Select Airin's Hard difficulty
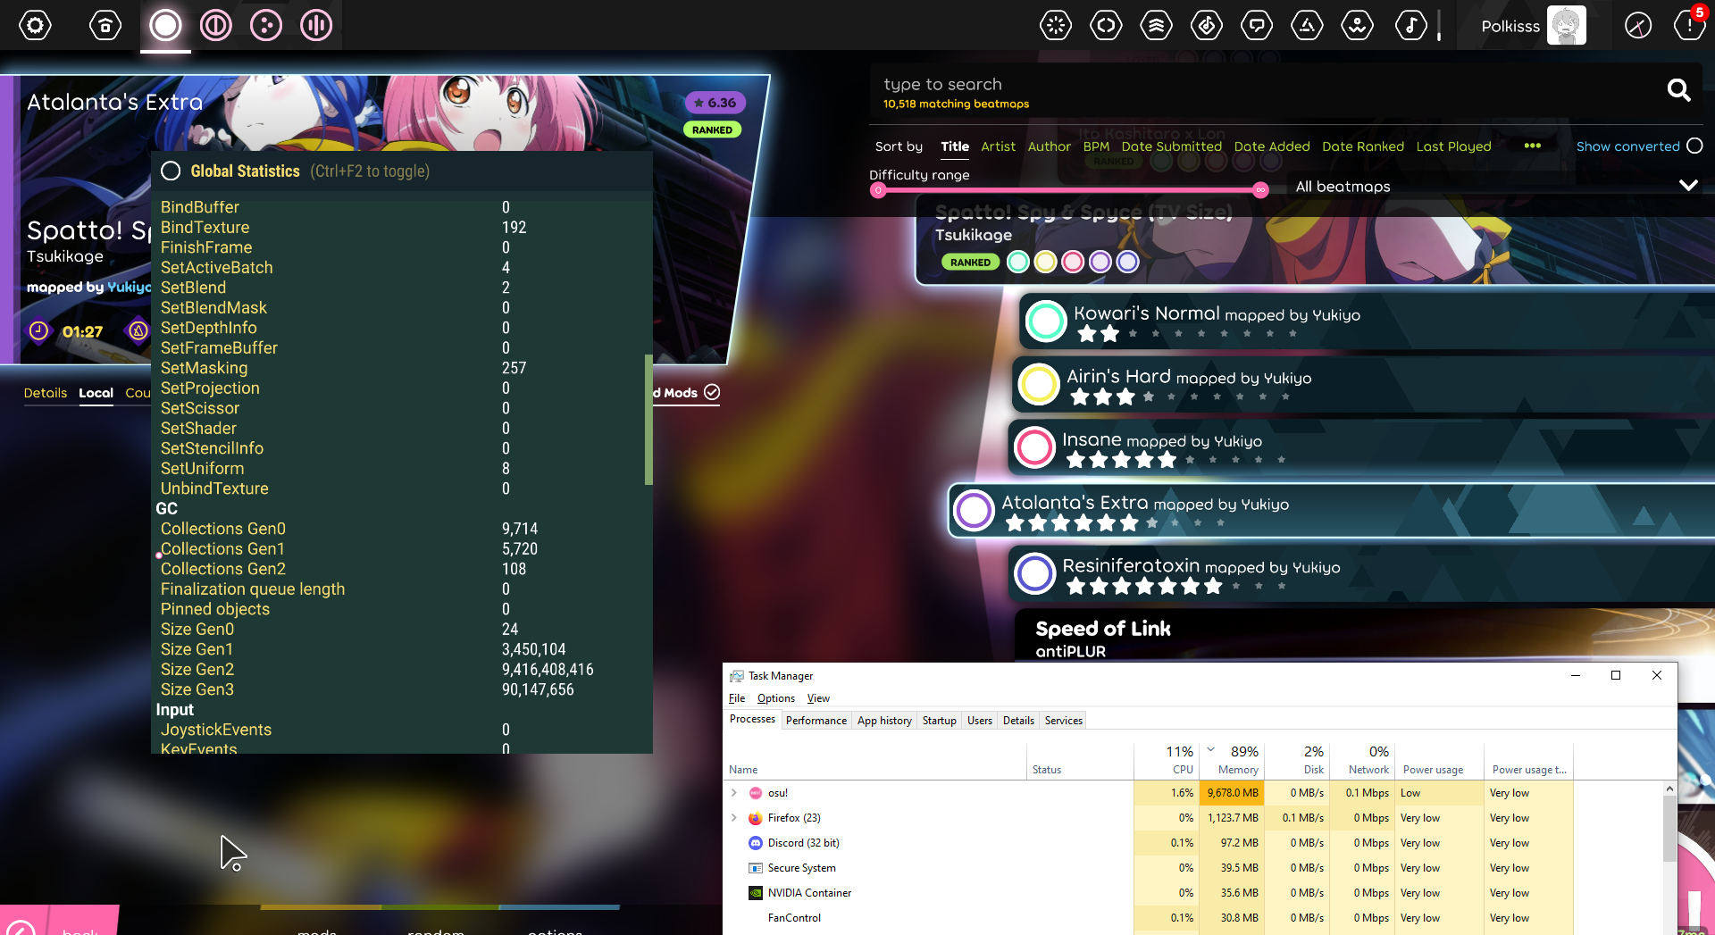 tap(1363, 385)
